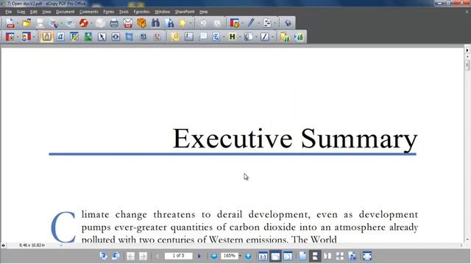Open the File menu
This screenshot has width=471, height=264.
[x=8, y=12]
